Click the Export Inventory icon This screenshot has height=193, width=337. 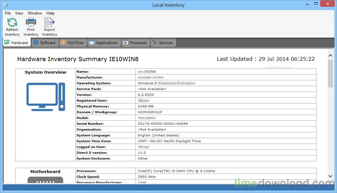[x=49, y=22]
